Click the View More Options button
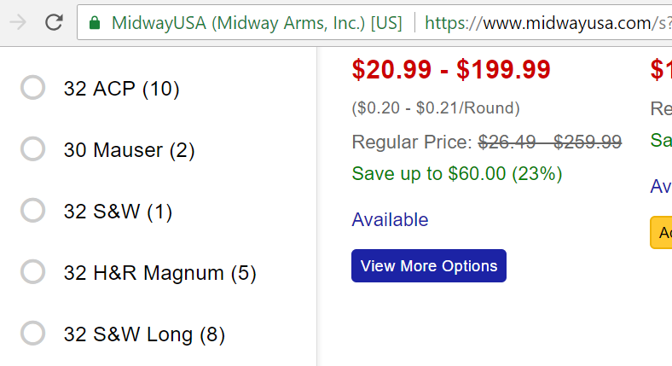This screenshot has height=366, width=672. click(429, 265)
